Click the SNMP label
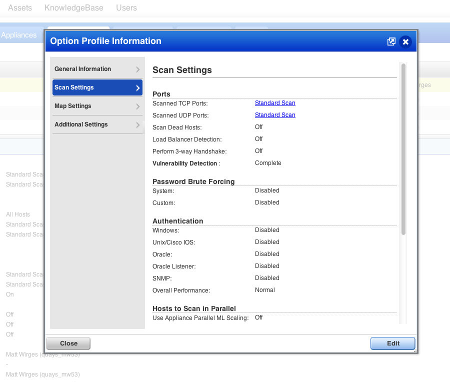450x382 pixels. 162,278
